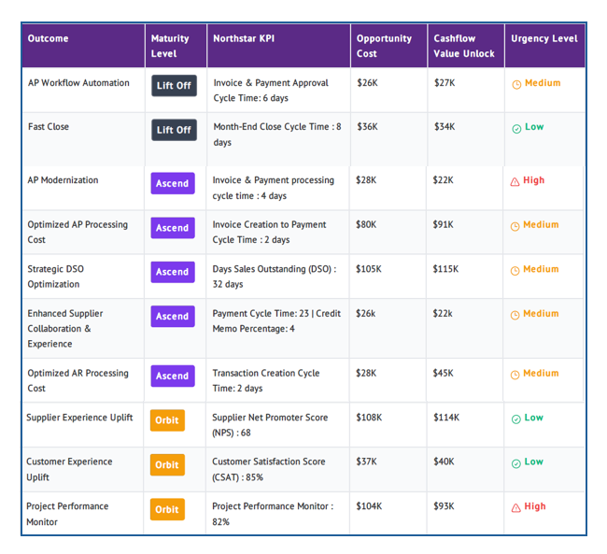Click the High warning icon for Project Performance Monitor
The width and height of the screenshot is (607, 554).
pos(516,507)
